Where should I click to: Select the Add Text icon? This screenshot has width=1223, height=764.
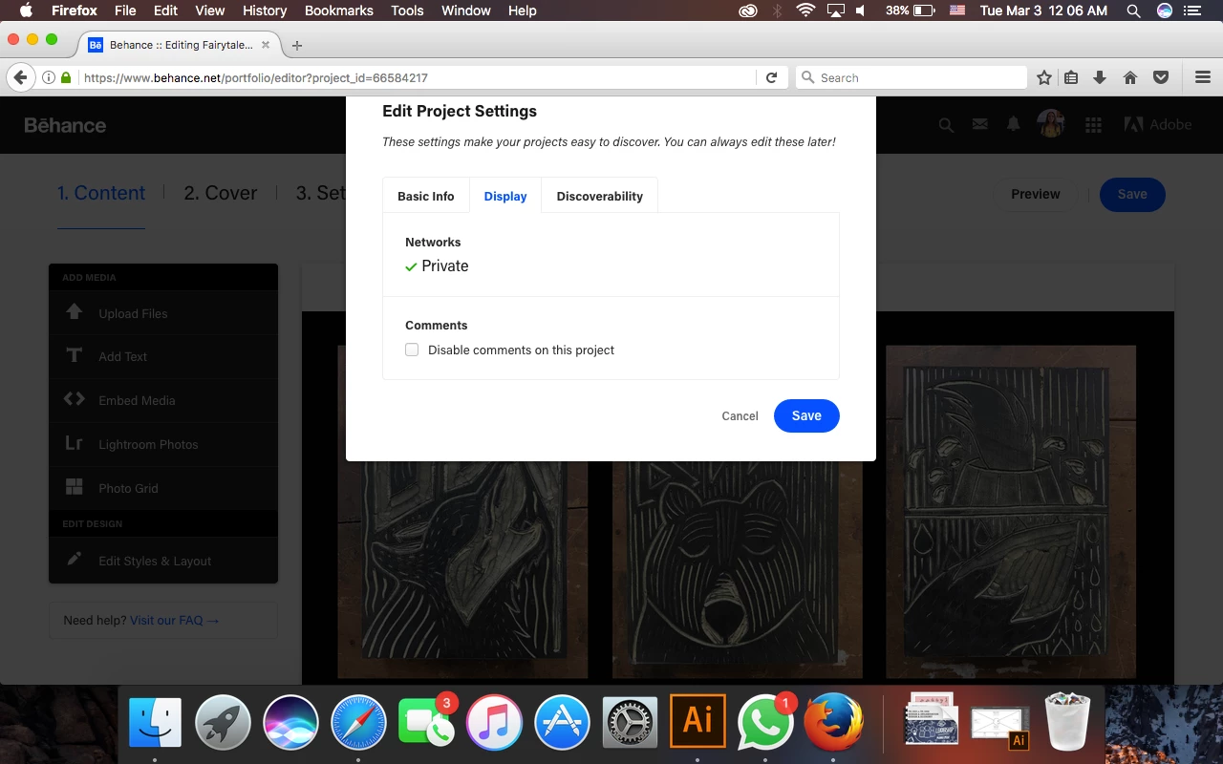pyautogui.click(x=74, y=356)
